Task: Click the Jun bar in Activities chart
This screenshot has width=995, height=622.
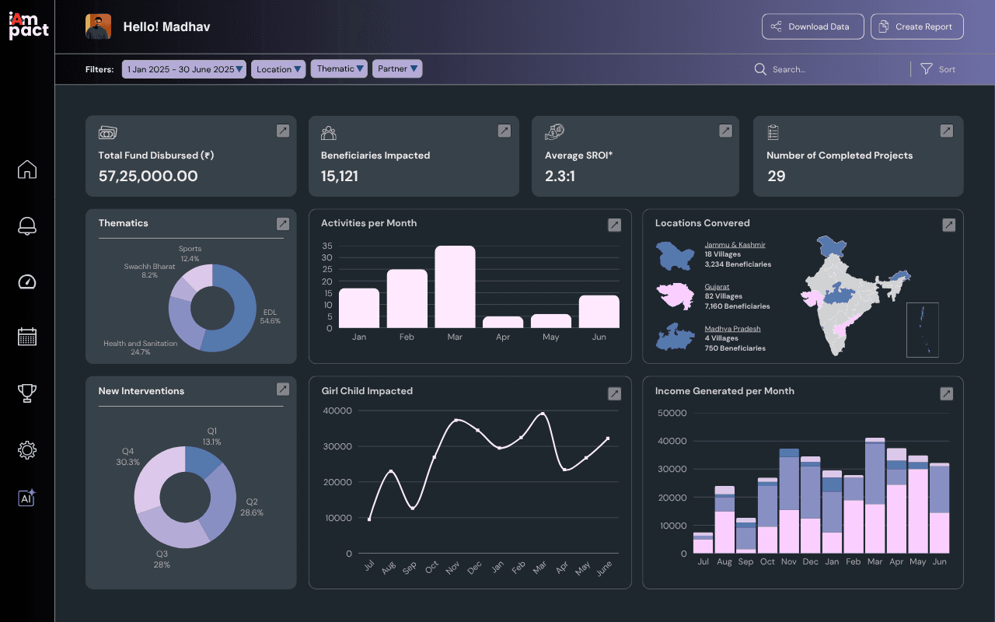Action: pyautogui.click(x=599, y=312)
